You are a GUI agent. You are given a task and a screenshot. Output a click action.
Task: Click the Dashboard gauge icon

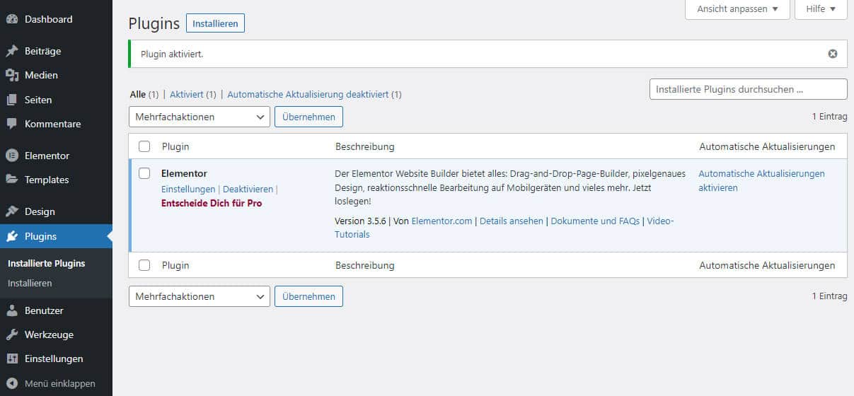(x=12, y=20)
